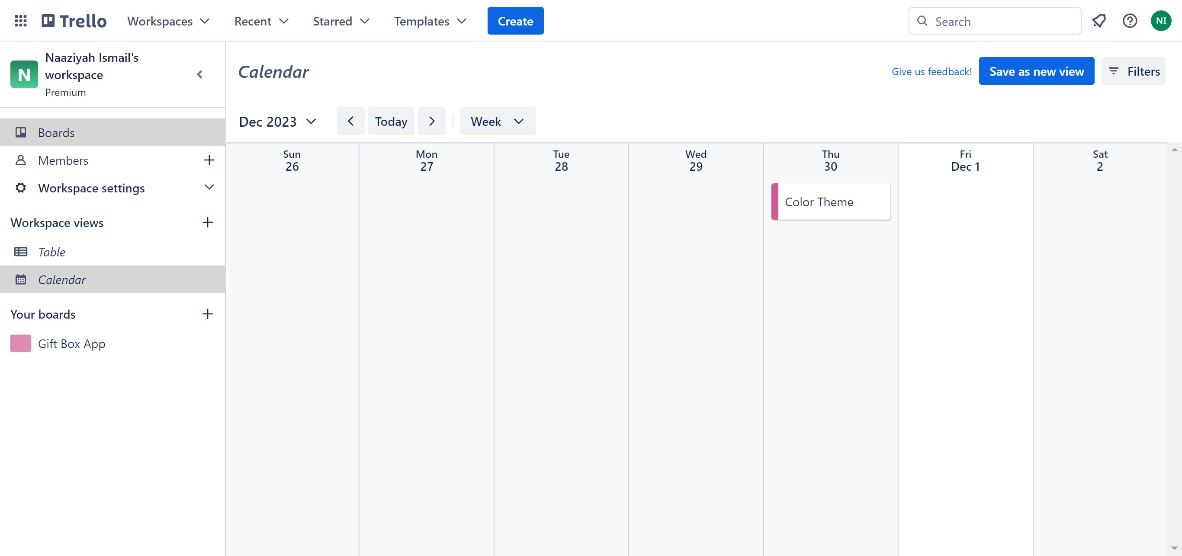Add a workspace view with plus
The width and height of the screenshot is (1182, 556).
point(207,222)
